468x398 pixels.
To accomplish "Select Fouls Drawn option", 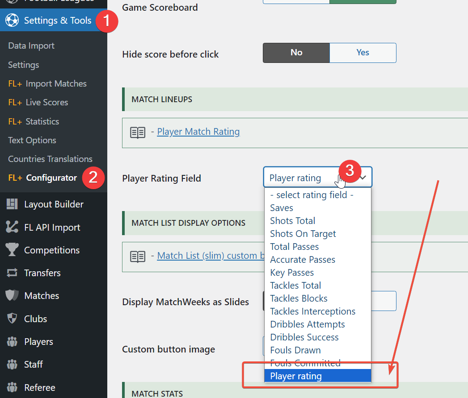I will [317, 350].
